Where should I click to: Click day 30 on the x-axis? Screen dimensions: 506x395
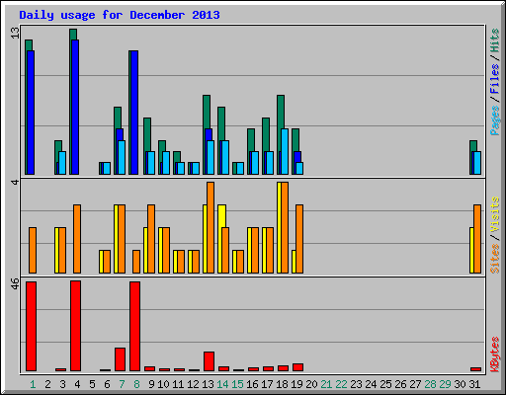click(x=460, y=384)
